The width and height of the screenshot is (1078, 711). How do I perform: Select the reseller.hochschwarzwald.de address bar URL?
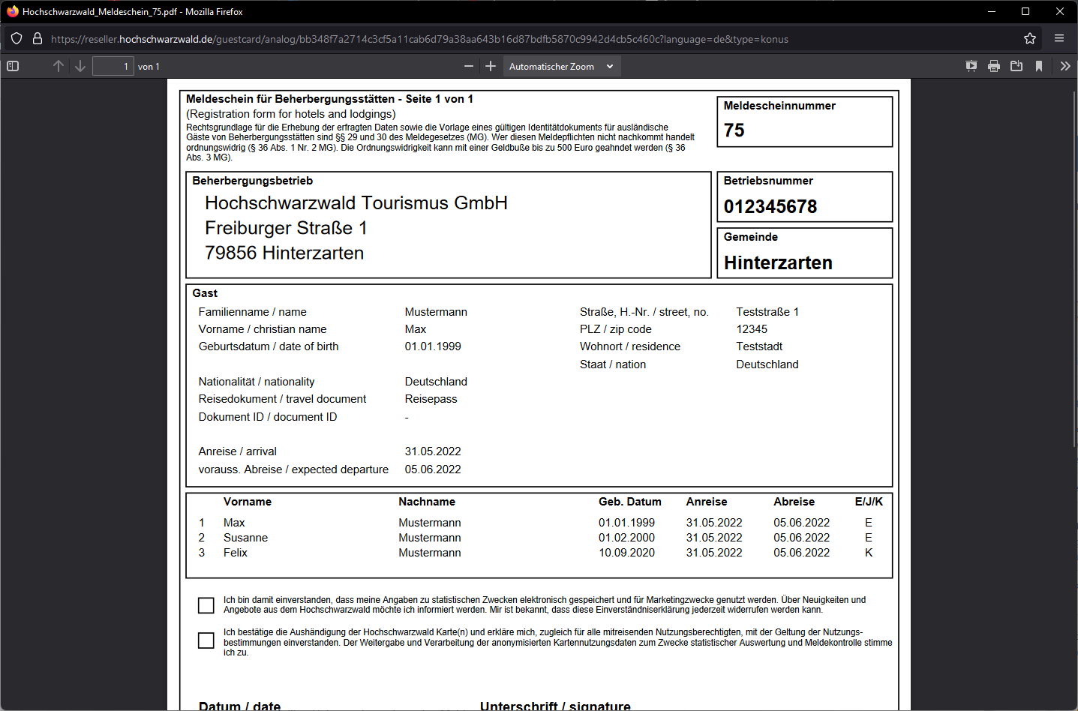pos(420,39)
